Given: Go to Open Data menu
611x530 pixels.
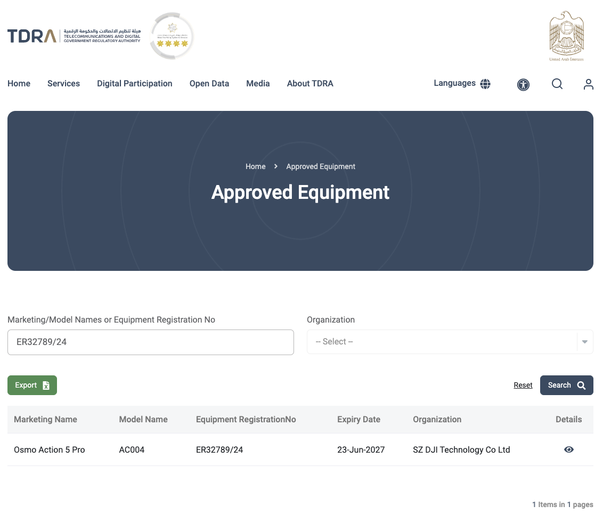Looking at the screenshot, I should [209, 84].
